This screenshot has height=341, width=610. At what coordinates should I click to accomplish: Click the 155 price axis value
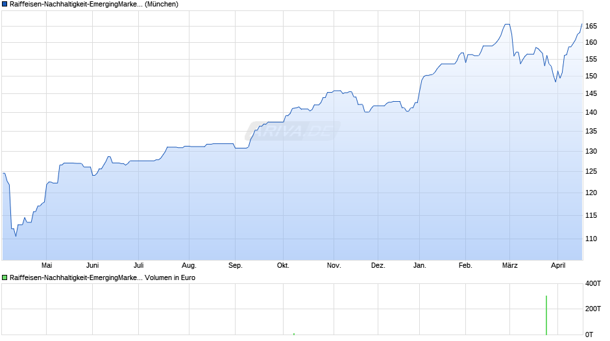591,59
